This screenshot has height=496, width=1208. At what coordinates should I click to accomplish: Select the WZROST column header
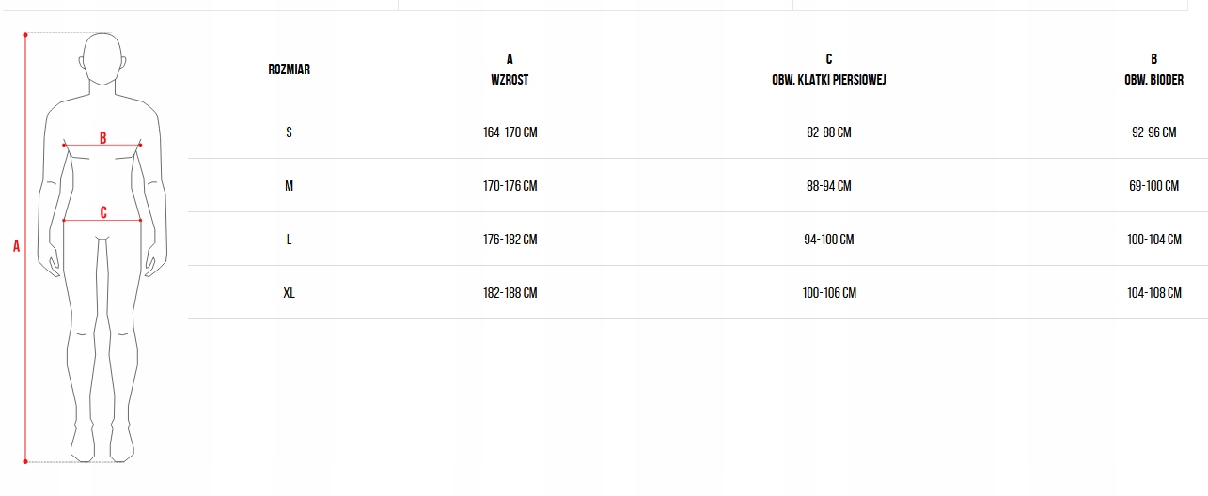click(510, 80)
